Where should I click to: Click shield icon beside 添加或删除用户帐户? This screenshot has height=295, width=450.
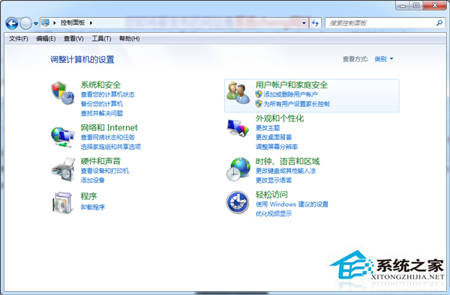[259, 94]
